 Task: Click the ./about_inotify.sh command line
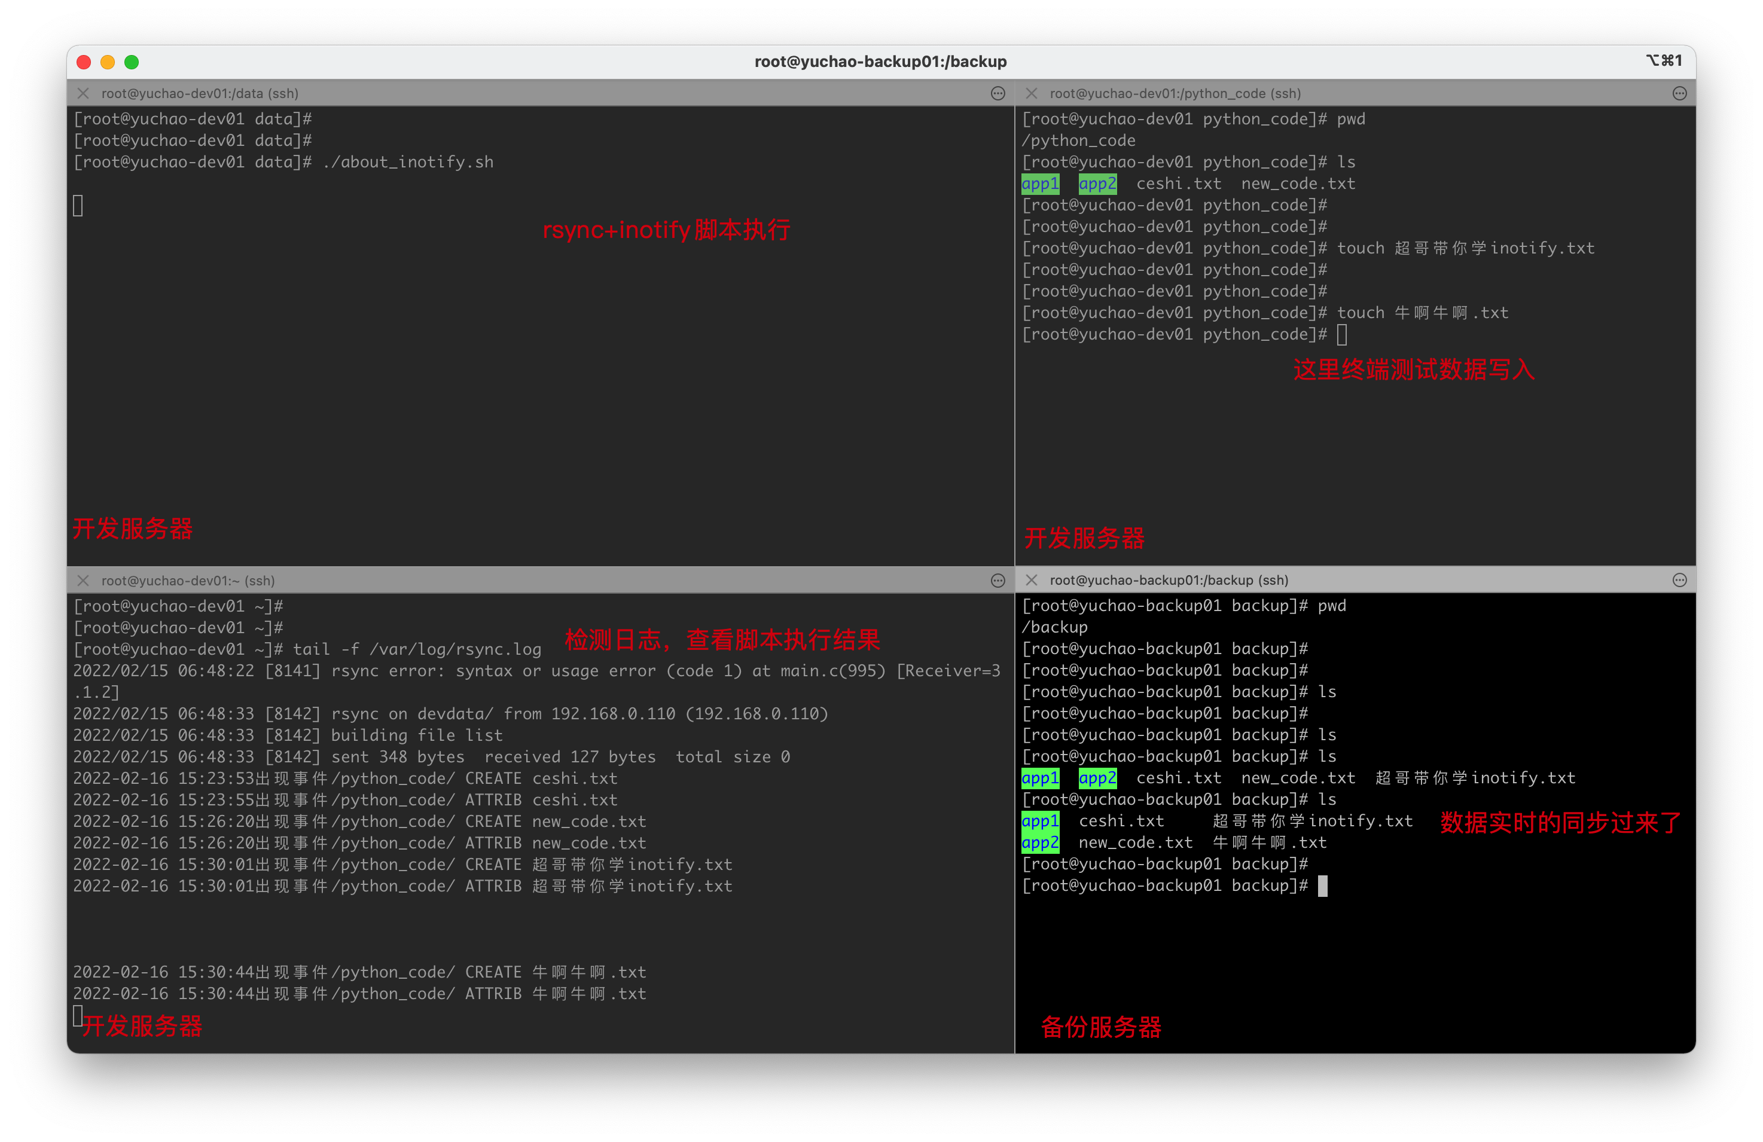[x=408, y=162]
